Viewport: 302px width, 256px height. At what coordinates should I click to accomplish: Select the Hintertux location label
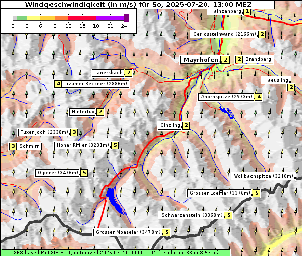click(x=83, y=112)
